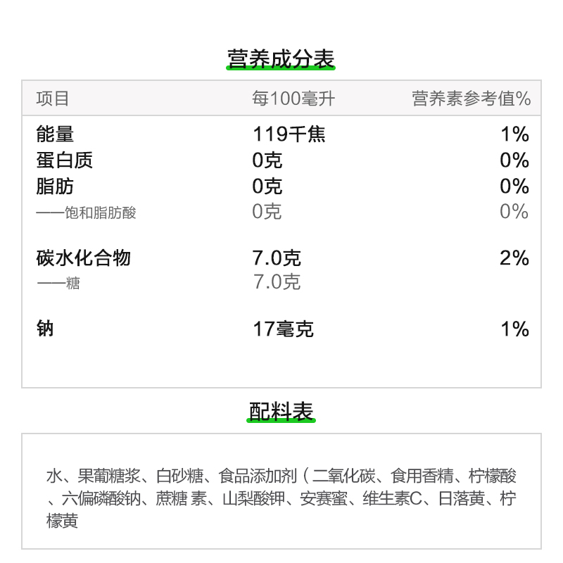Select the 2% reference value for 碳水化合物
This screenshot has width=563, height=563.
point(514,258)
